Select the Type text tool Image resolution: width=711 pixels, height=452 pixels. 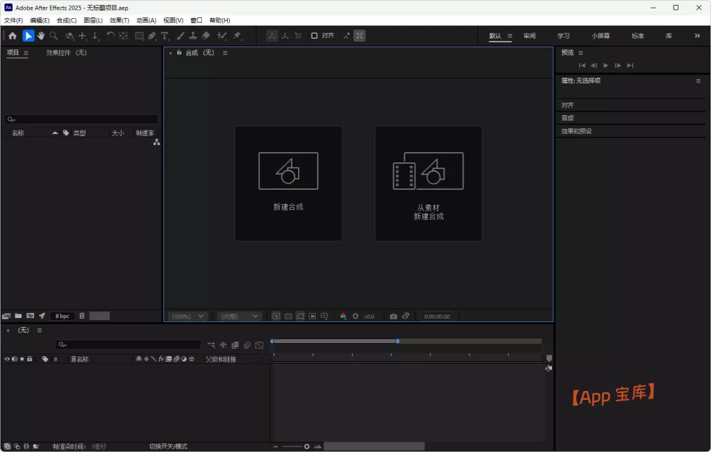(x=165, y=36)
